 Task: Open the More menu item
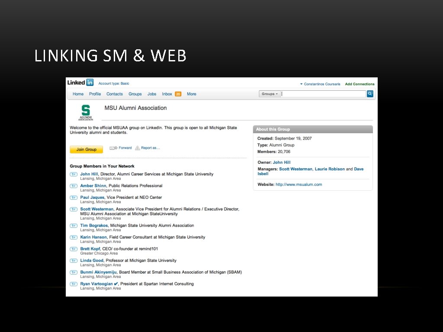pyautogui.click(x=192, y=94)
